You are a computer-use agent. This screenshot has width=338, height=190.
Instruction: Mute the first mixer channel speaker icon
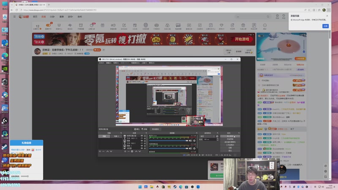click(191, 141)
